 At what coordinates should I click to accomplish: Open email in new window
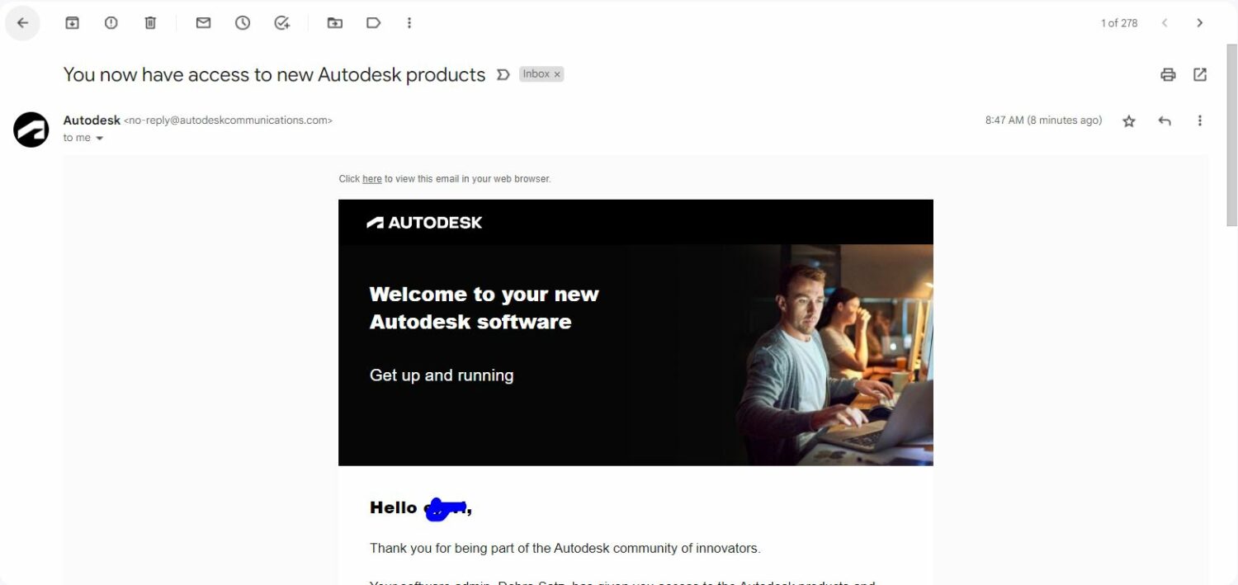1200,75
